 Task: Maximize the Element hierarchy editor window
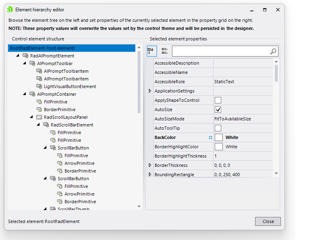[265, 10]
